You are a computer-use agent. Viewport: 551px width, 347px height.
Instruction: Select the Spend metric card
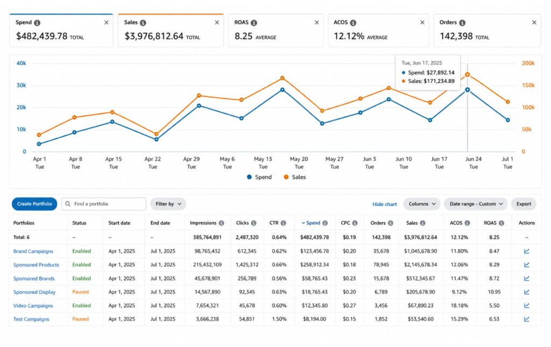pyautogui.click(x=61, y=31)
